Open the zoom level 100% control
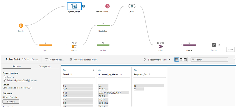The width and height of the screenshot is (236, 107). coord(230,49)
